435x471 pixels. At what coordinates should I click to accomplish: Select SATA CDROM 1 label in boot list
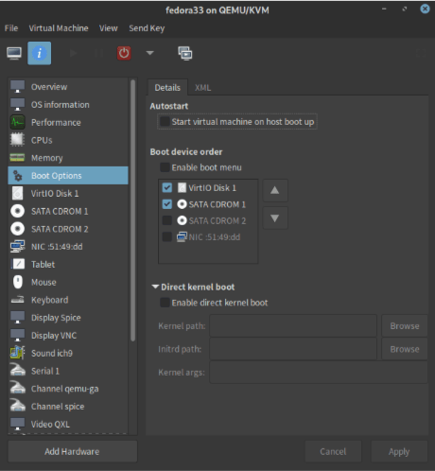[x=217, y=204]
